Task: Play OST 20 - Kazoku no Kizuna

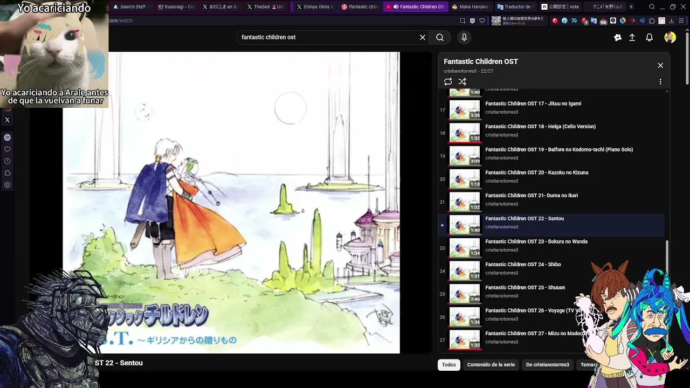Action: tap(551, 178)
